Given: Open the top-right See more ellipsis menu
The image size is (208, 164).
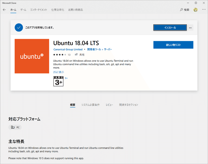Looking at the screenshot, I should 204,9.
